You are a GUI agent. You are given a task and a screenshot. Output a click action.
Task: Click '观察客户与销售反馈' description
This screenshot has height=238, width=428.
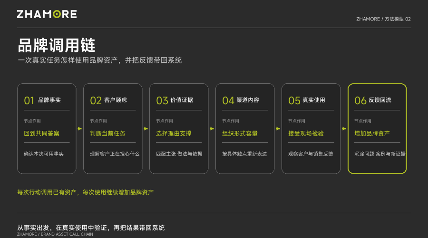pos(311,154)
